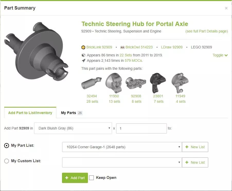Click the My Parts count badge 26

point(80,113)
